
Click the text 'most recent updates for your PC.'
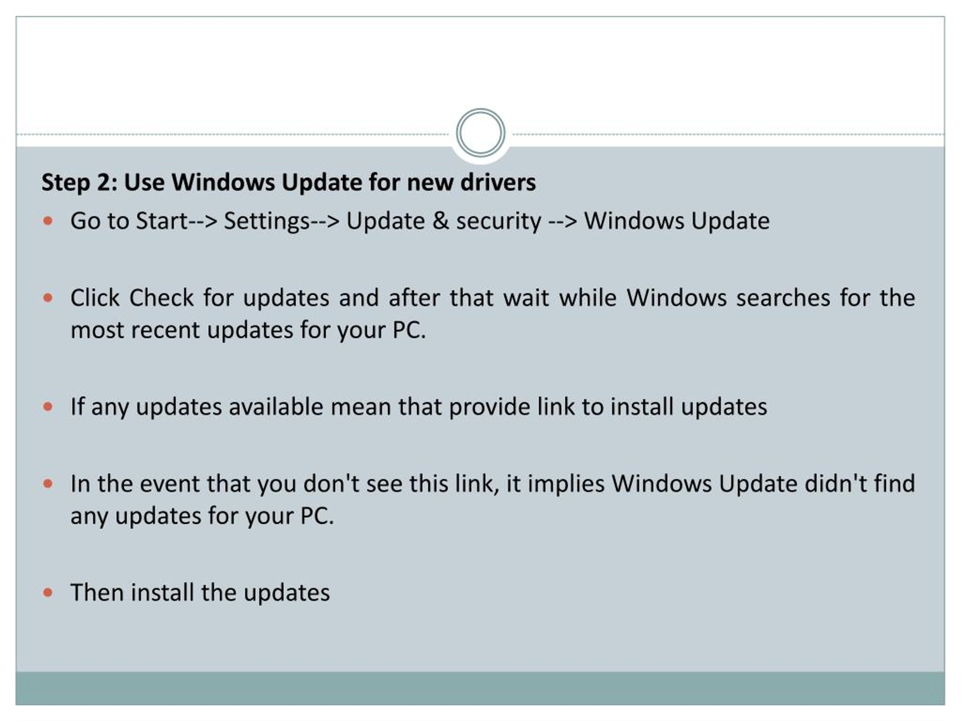(x=248, y=330)
